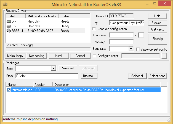Uncheck the routeros-mipsbe package checkbox

9,90
